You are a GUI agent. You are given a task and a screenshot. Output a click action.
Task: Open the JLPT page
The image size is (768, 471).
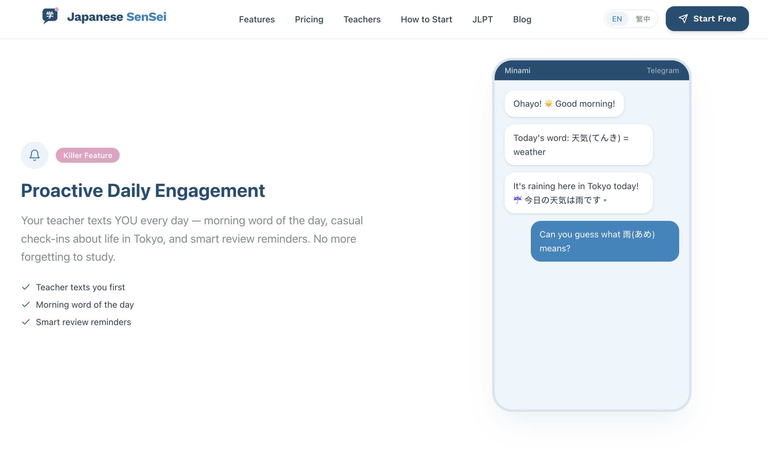pyautogui.click(x=482, y=19)
